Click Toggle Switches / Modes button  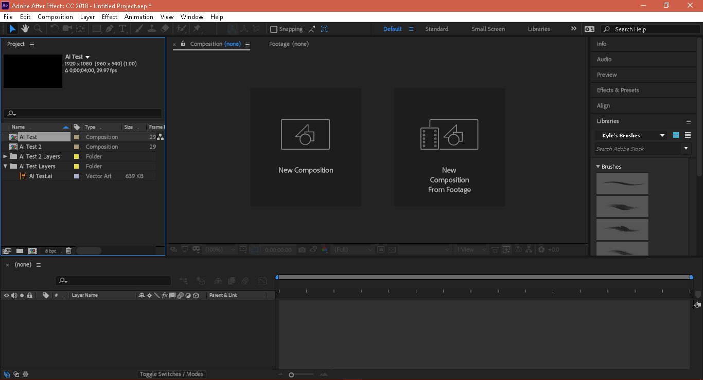pyautogui.click(x=171, y=374)
